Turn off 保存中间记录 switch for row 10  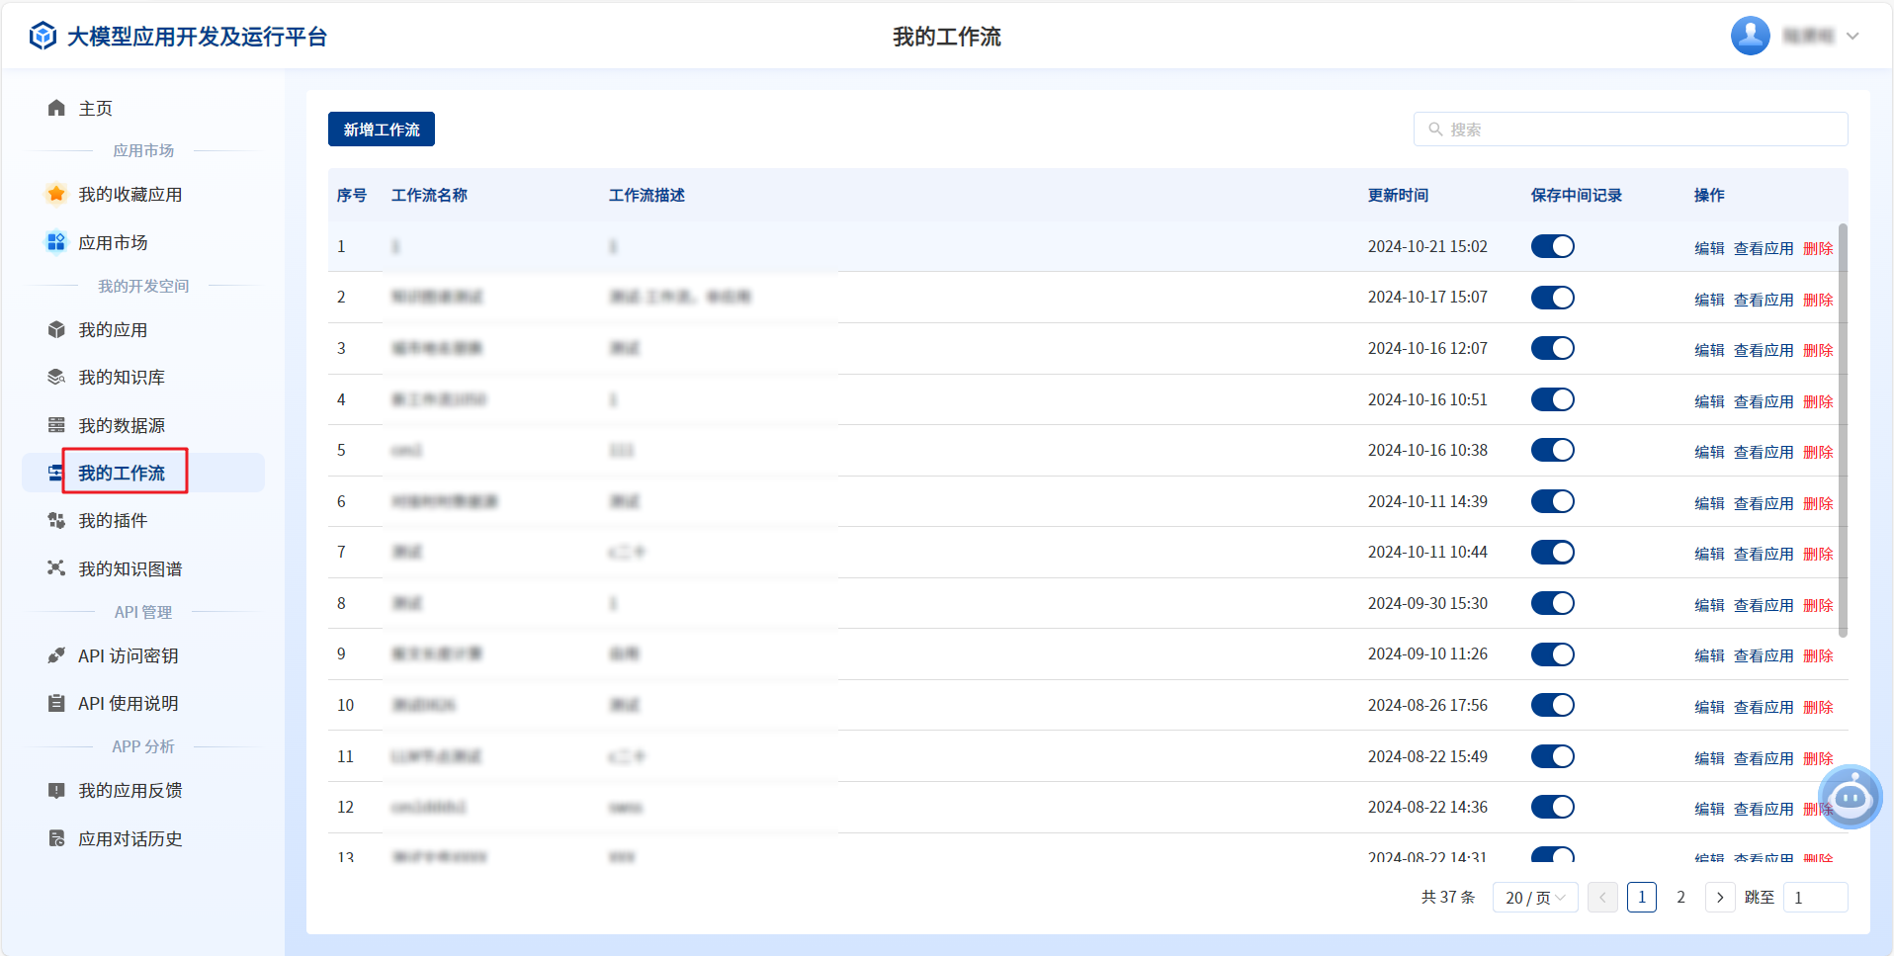(1552, 705)
